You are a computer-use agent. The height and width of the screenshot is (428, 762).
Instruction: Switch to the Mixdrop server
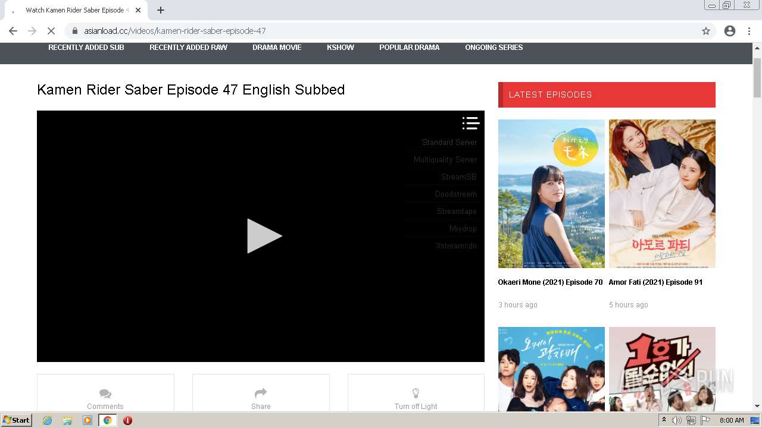[463, 229]
